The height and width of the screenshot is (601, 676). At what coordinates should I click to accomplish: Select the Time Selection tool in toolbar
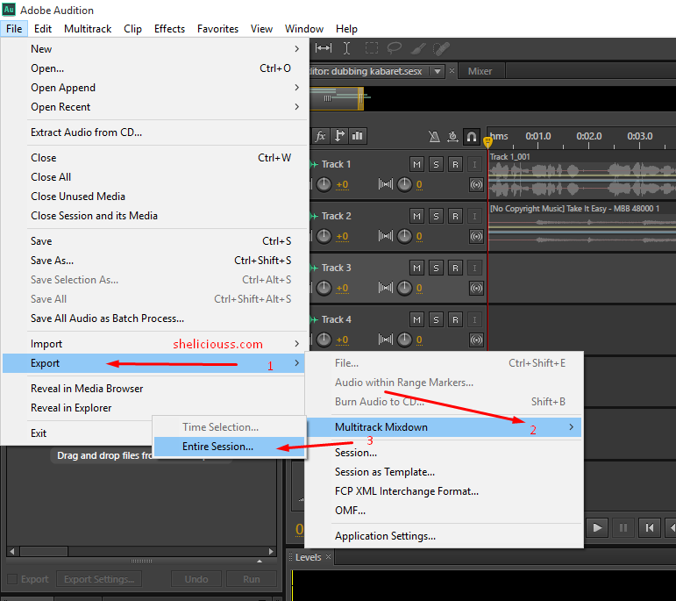click(x=346, y=48)
